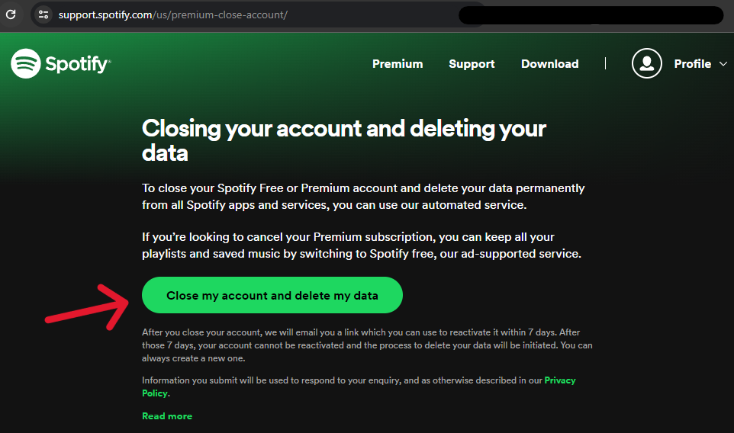Open the Premium navigation item
This screenshot has width=734, height=433.
397,64
